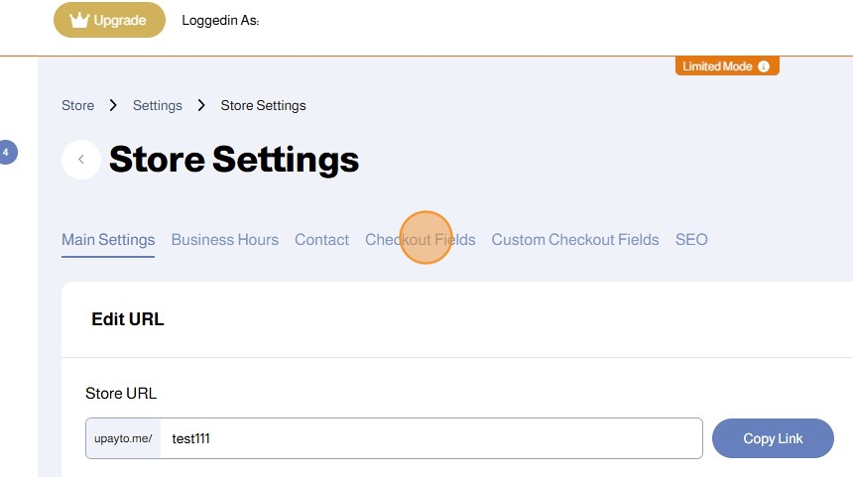
Task: Switch to the Business Hours tab
Action: coord(224,240)
